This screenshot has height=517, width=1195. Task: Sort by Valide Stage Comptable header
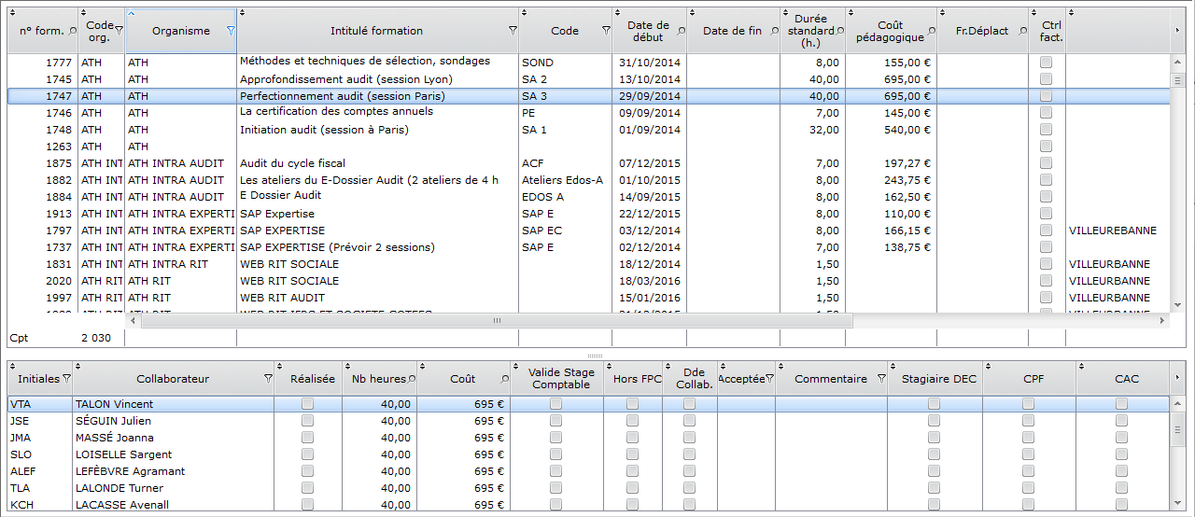557,379
